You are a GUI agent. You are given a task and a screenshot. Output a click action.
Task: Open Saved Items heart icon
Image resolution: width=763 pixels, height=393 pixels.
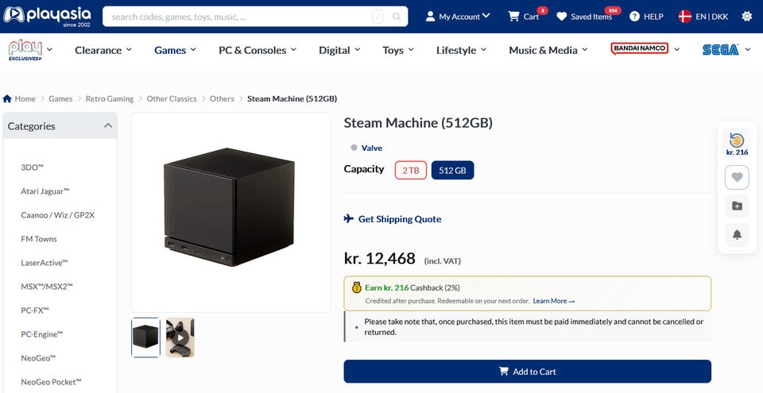click(562, 17)
